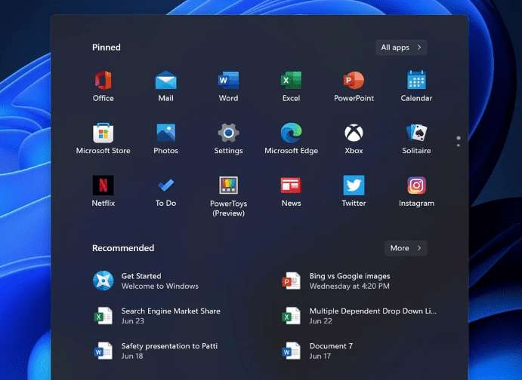Viewport: 522px width, 380px height.
Task: Launch Microsoft Store
Action: point(103,138)
